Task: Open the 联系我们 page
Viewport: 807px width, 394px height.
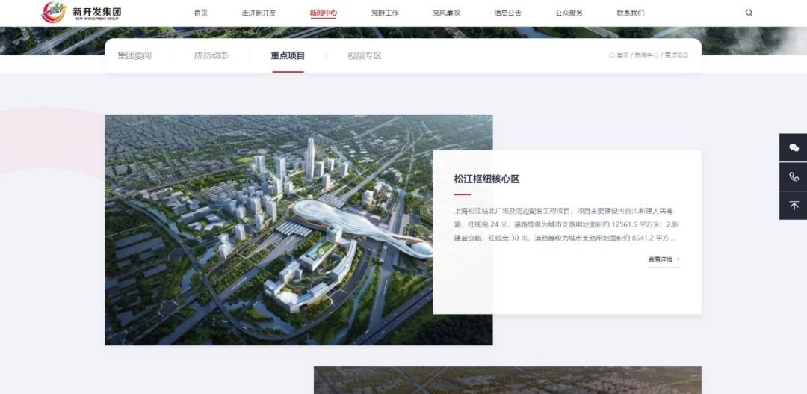Action: (x=630, y=13)
